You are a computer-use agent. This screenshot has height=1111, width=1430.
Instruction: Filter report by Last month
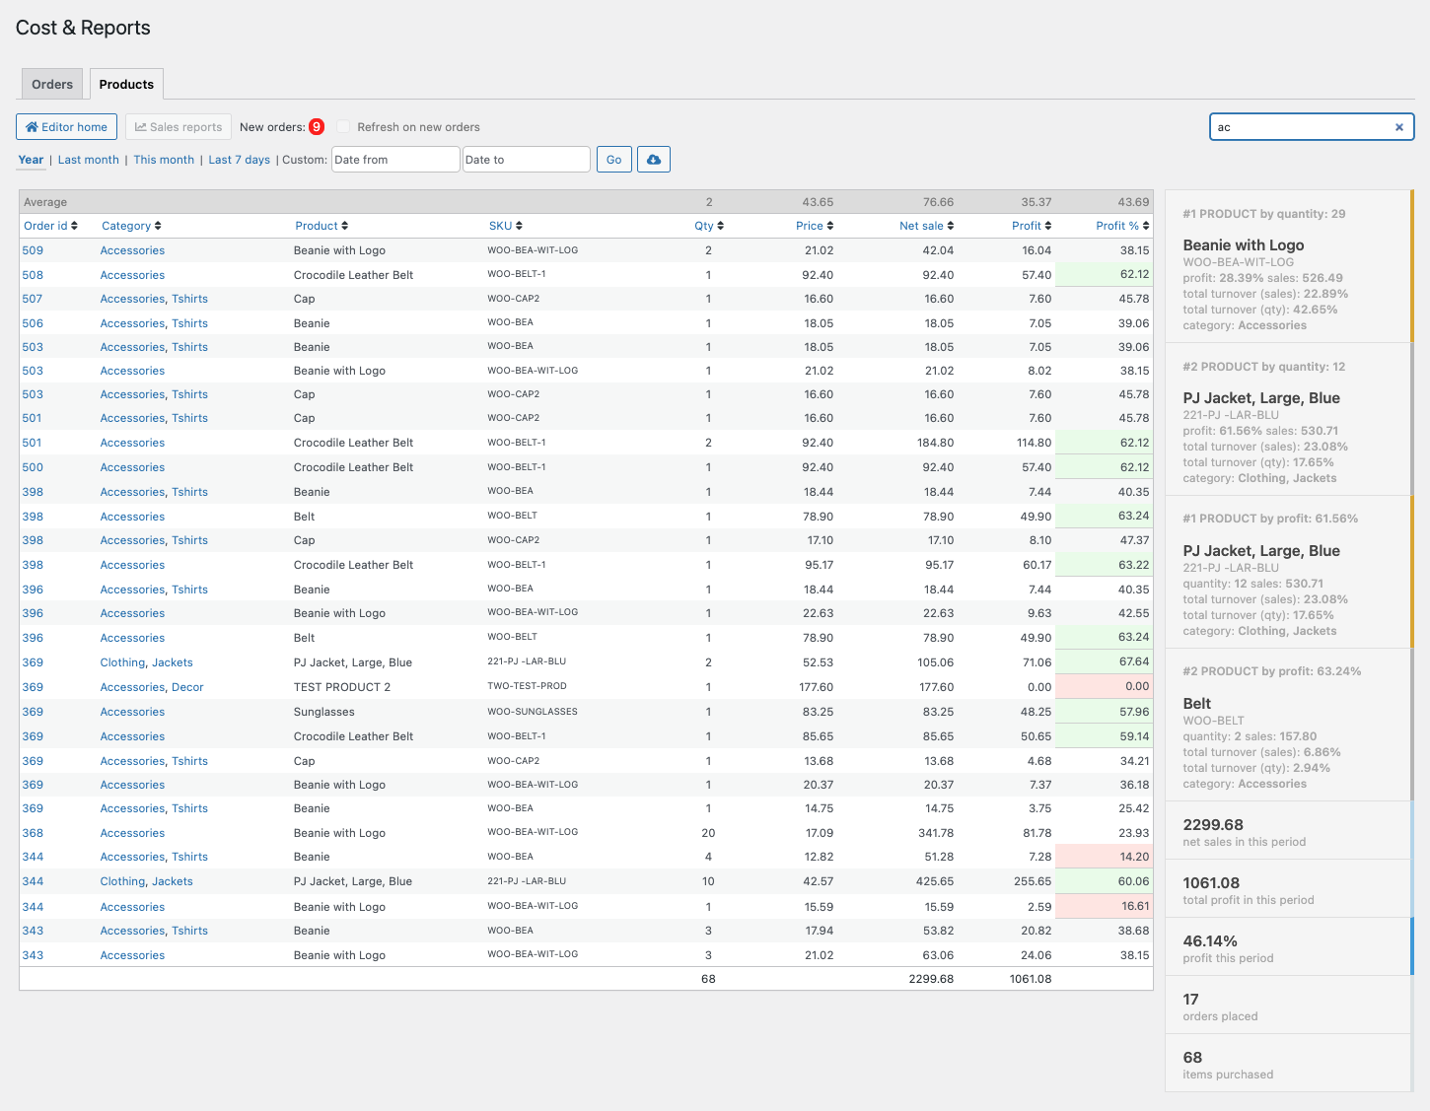point(88,160)
